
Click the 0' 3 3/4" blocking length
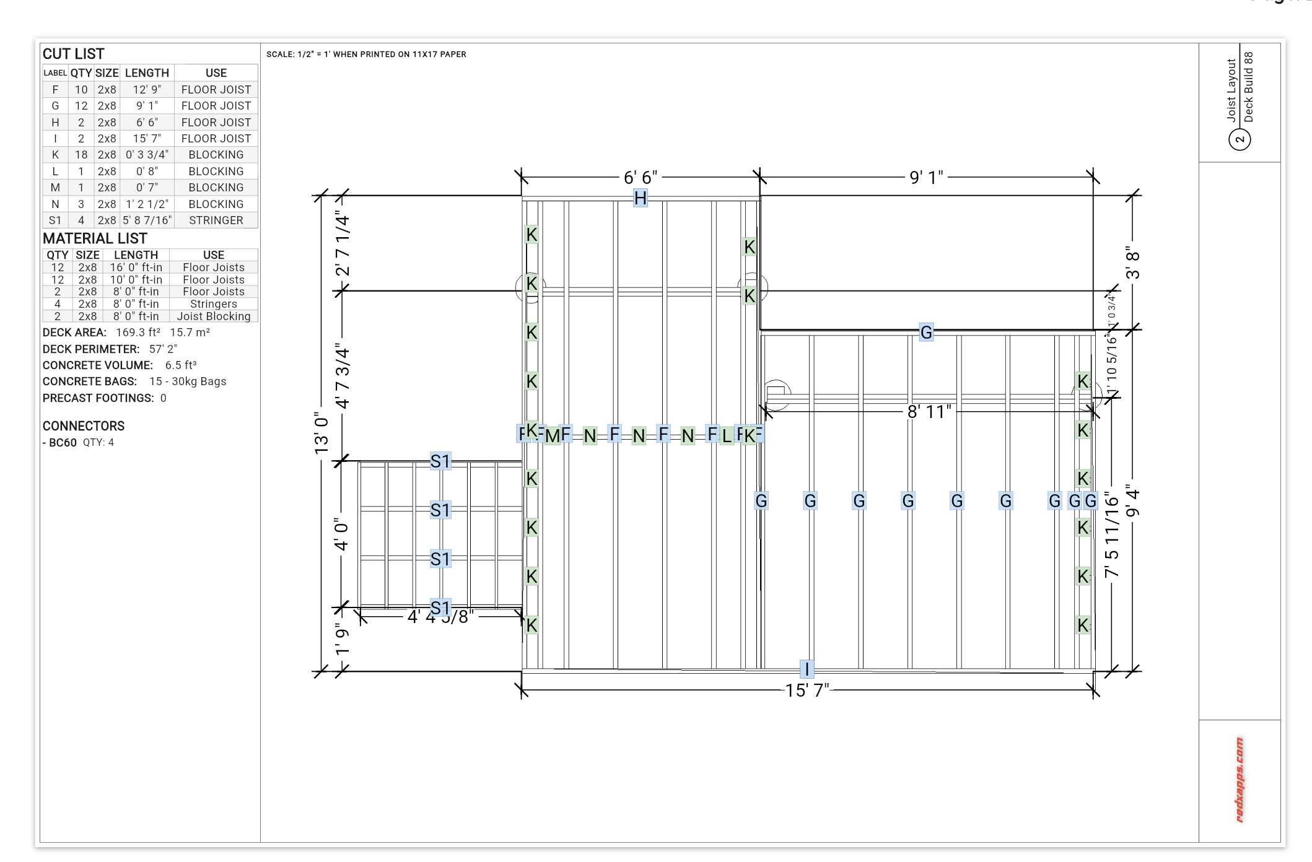click(147, 154)
